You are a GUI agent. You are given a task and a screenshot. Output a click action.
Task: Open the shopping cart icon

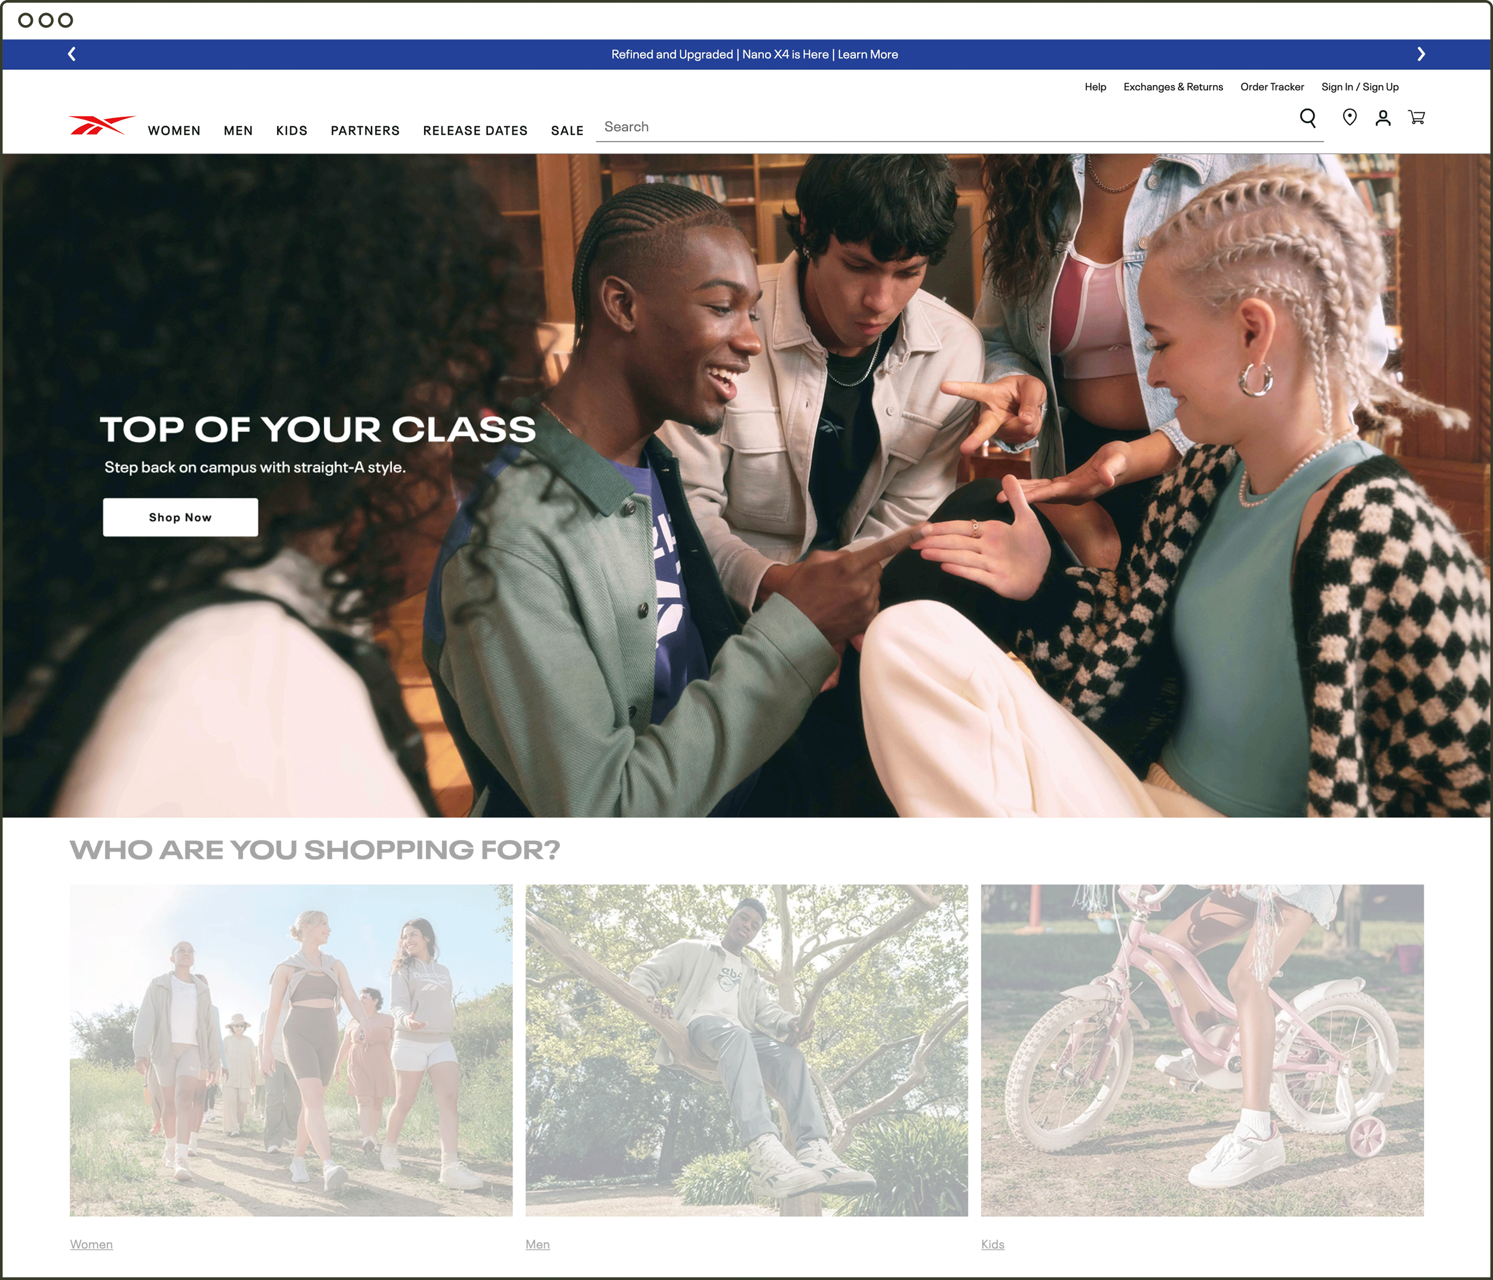click(x=1416, y=118)
